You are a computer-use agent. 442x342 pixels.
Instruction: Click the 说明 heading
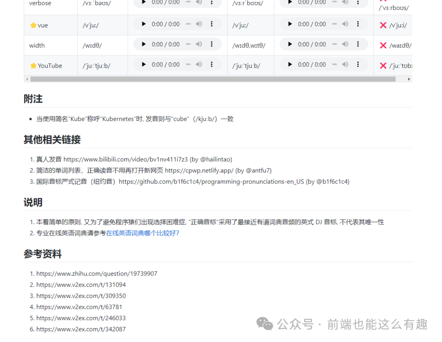tap(33, 202)
